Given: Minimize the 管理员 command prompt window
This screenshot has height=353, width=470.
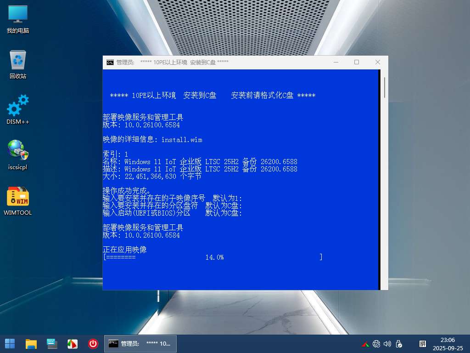Looking at the screenshot, I should 336,62.
